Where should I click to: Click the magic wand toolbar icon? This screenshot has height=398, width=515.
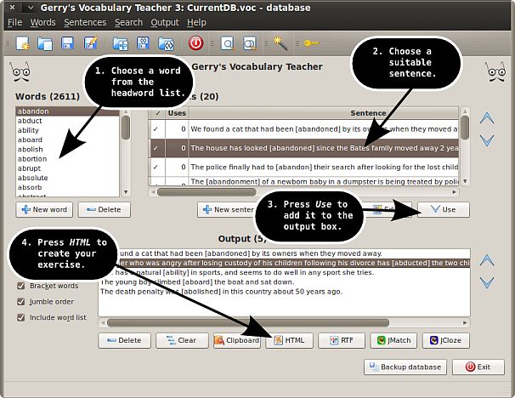(280, 43)
